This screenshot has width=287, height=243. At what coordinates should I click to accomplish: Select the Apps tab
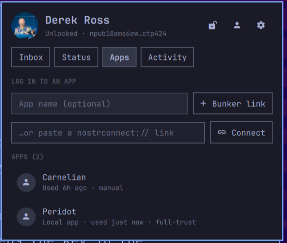(x=119, y=57)
